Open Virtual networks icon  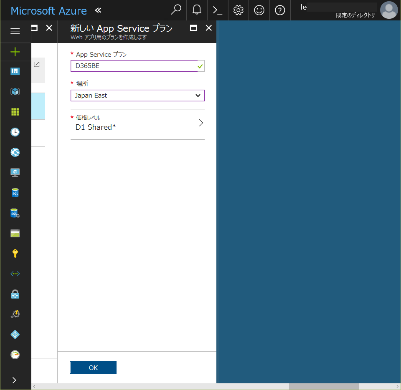[x=15, y=274]
